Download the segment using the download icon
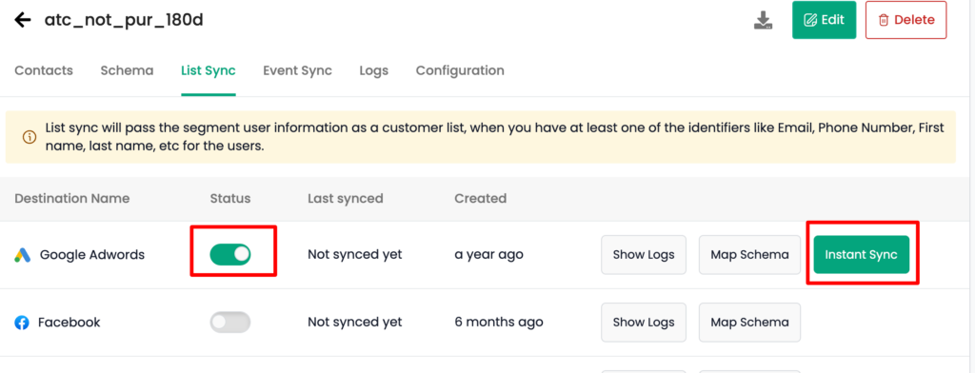This screenshot has width=975, height=373. coord(763,21)
